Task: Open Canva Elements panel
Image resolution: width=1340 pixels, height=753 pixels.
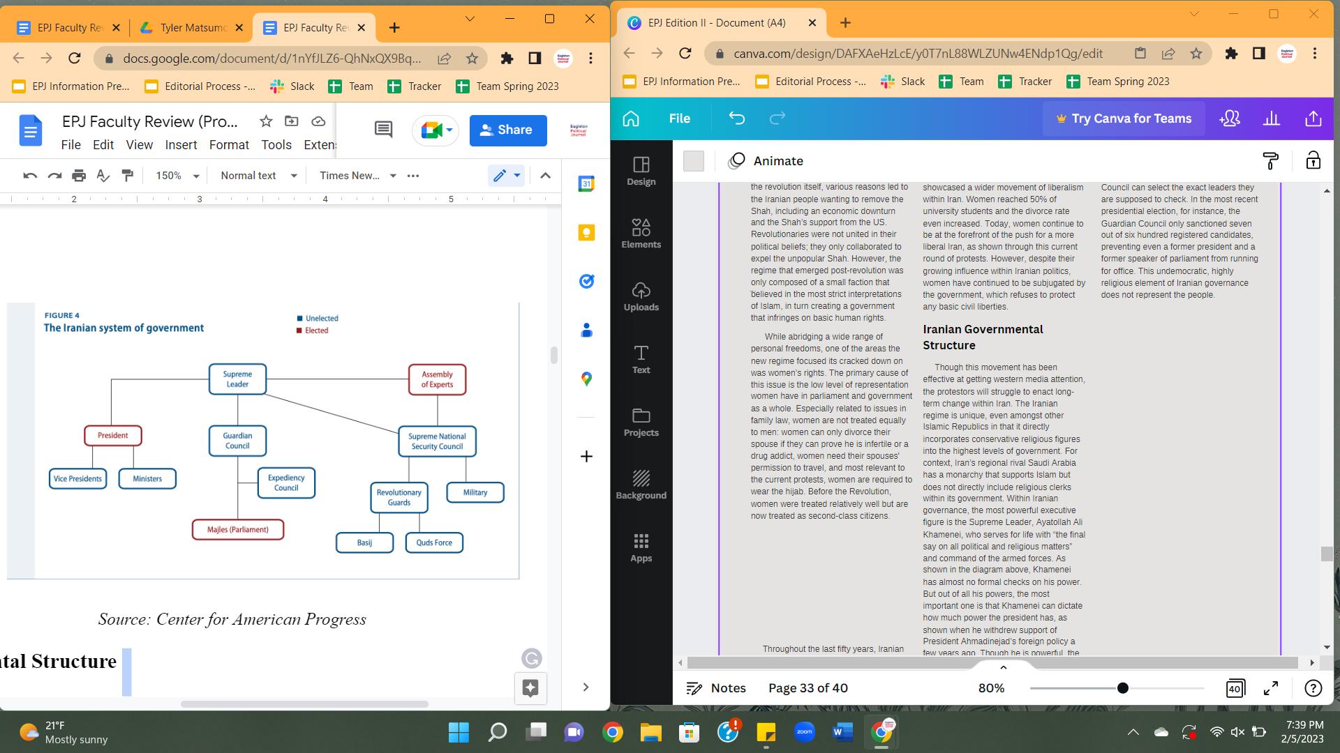Action: click(641, 234)
